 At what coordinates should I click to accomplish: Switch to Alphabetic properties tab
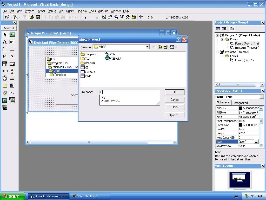click(223, 102)
